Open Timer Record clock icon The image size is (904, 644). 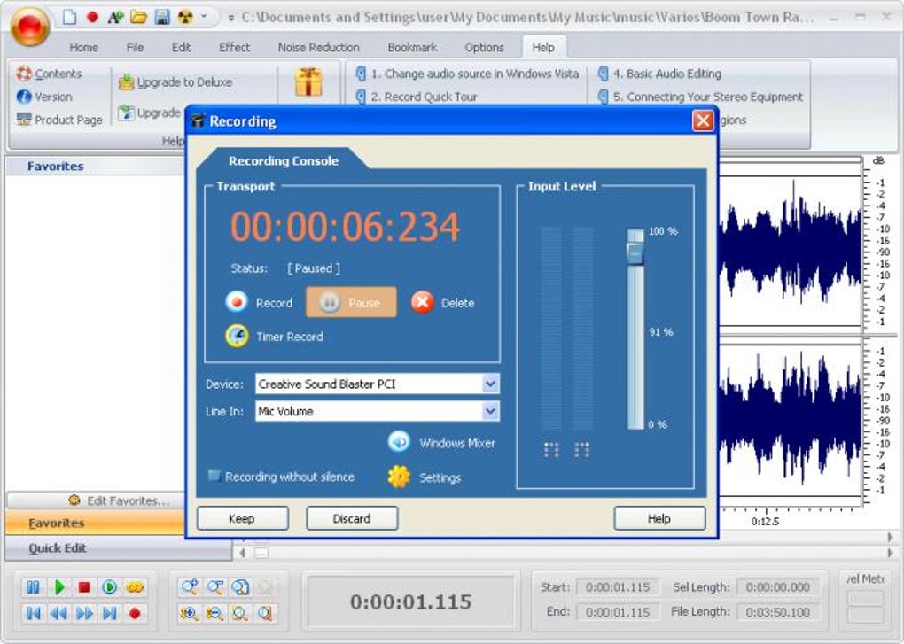point(237,336)
